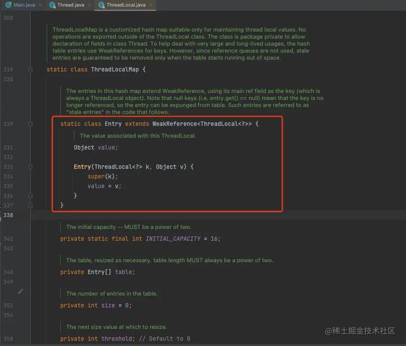The width and height of the screenshot is (406, 346).
Task: Switch to the Thread.java tab
Action: 71,5
